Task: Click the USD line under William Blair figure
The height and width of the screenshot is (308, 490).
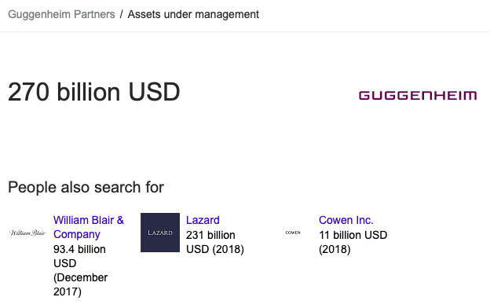Action: pyautogui.click(x=64, y=263)
